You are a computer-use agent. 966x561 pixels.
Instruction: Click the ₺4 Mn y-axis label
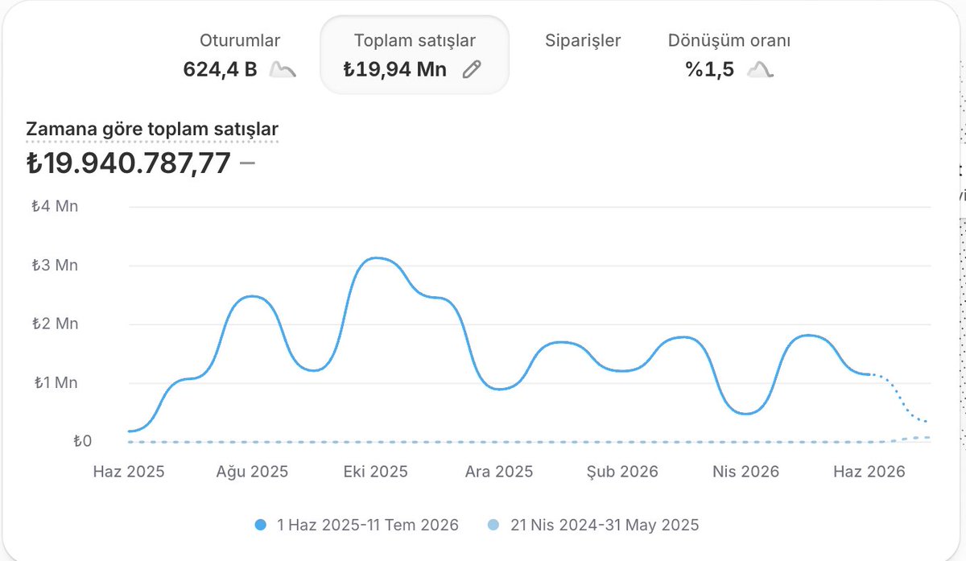tap(55, 206)
